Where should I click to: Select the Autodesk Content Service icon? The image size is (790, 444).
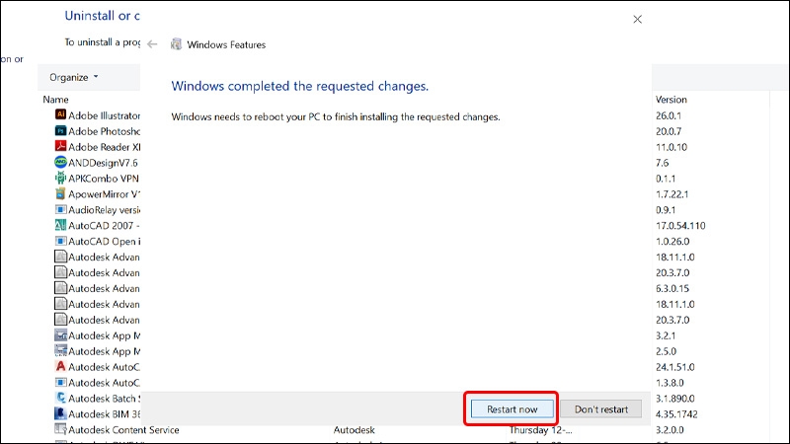(60, 429)
